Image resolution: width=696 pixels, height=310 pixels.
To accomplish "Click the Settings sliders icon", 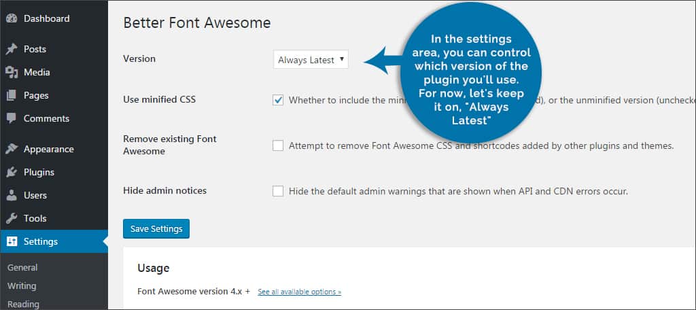I will tap(12, 241).
